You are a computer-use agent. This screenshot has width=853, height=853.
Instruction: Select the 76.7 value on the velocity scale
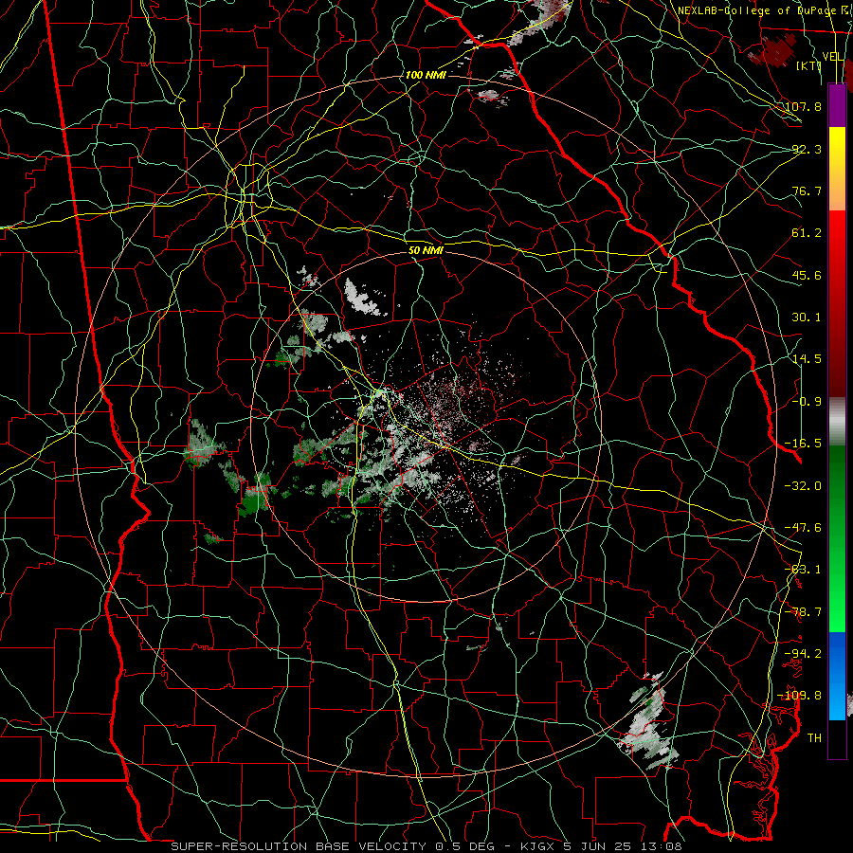click(x=807, y=191)
